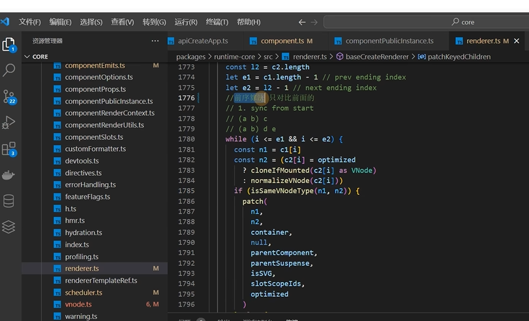Open the database view icon
The width and height of the screenshot is (529, 321).
coord(8,201)
